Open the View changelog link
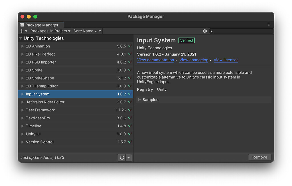The width and height of the screenshot is (292, 186). (194, 60)
